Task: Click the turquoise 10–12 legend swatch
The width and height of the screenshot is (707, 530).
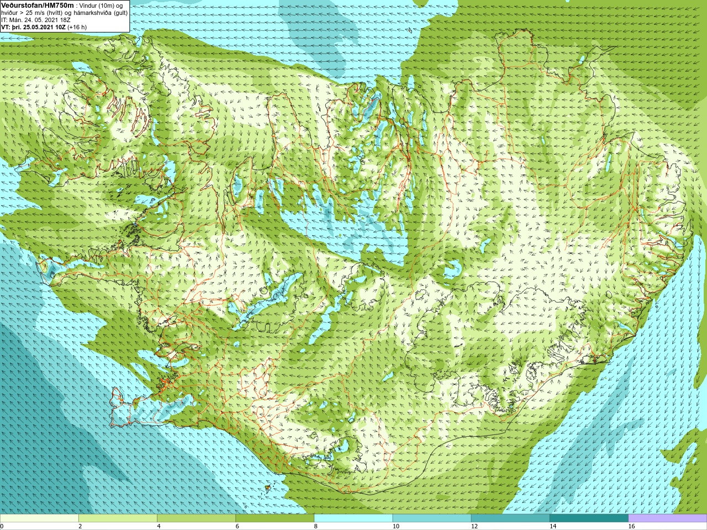Action: (432, 518)
